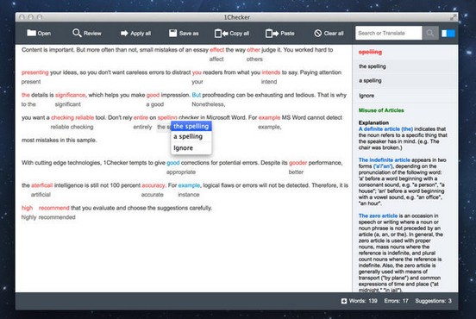Click the red word 'aterficail'

click(42, 185)
